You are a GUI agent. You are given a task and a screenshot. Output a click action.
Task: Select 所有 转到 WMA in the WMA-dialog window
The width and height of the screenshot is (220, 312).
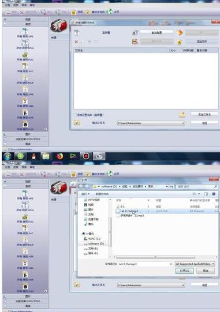25,45
